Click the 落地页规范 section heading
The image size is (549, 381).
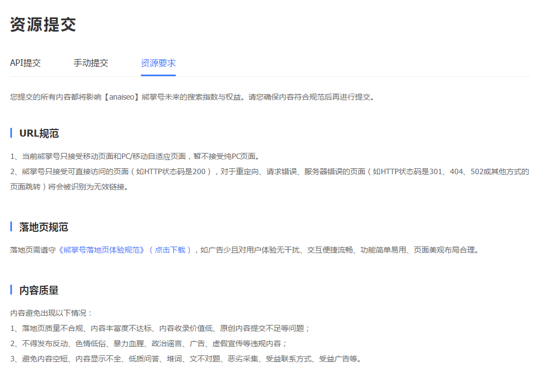pyautogui.click(x=44, y=227)
